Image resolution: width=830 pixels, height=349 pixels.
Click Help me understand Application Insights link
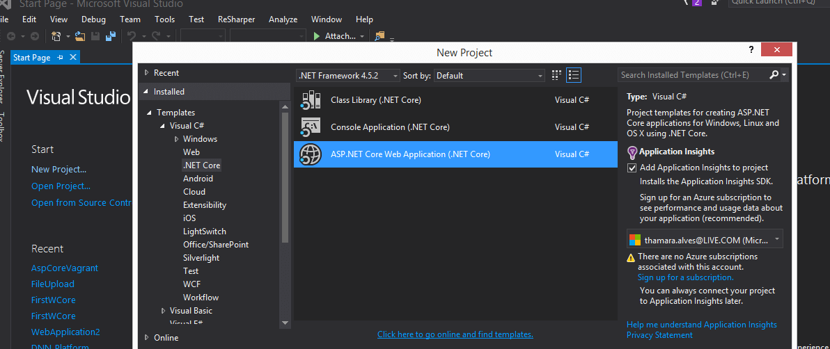click(x=702, y=325)
